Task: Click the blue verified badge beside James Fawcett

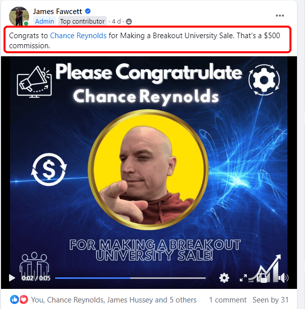Action: click(x=88, y=11)
